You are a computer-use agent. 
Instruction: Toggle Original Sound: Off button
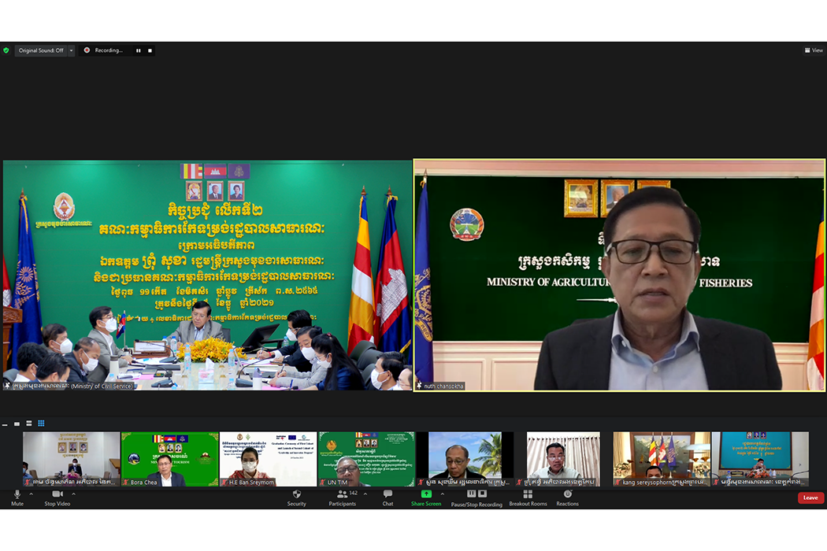[x=41, y=50]
